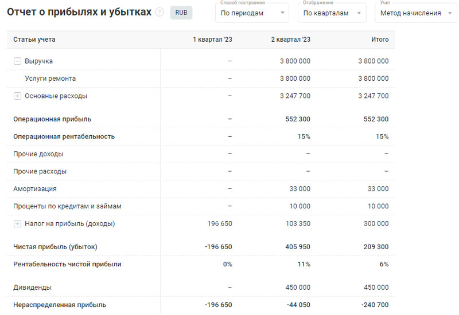Click Рентабельность чистой прибыли 11% value
Screen dimensions: 459x315
[304, 264]
